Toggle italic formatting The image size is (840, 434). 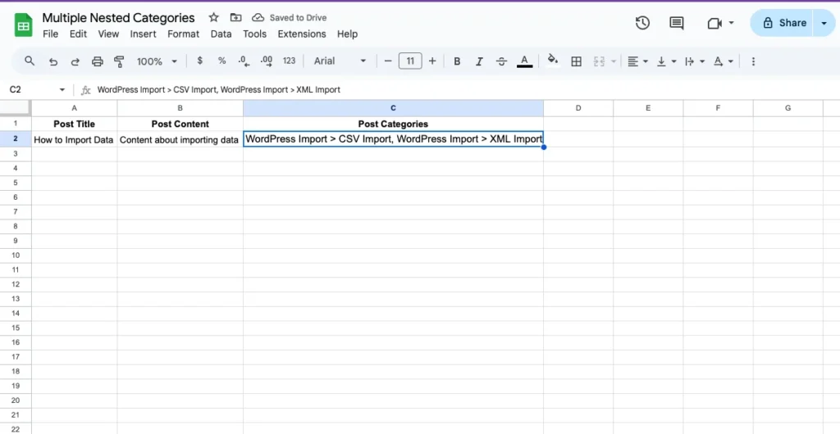pos(479,61)
